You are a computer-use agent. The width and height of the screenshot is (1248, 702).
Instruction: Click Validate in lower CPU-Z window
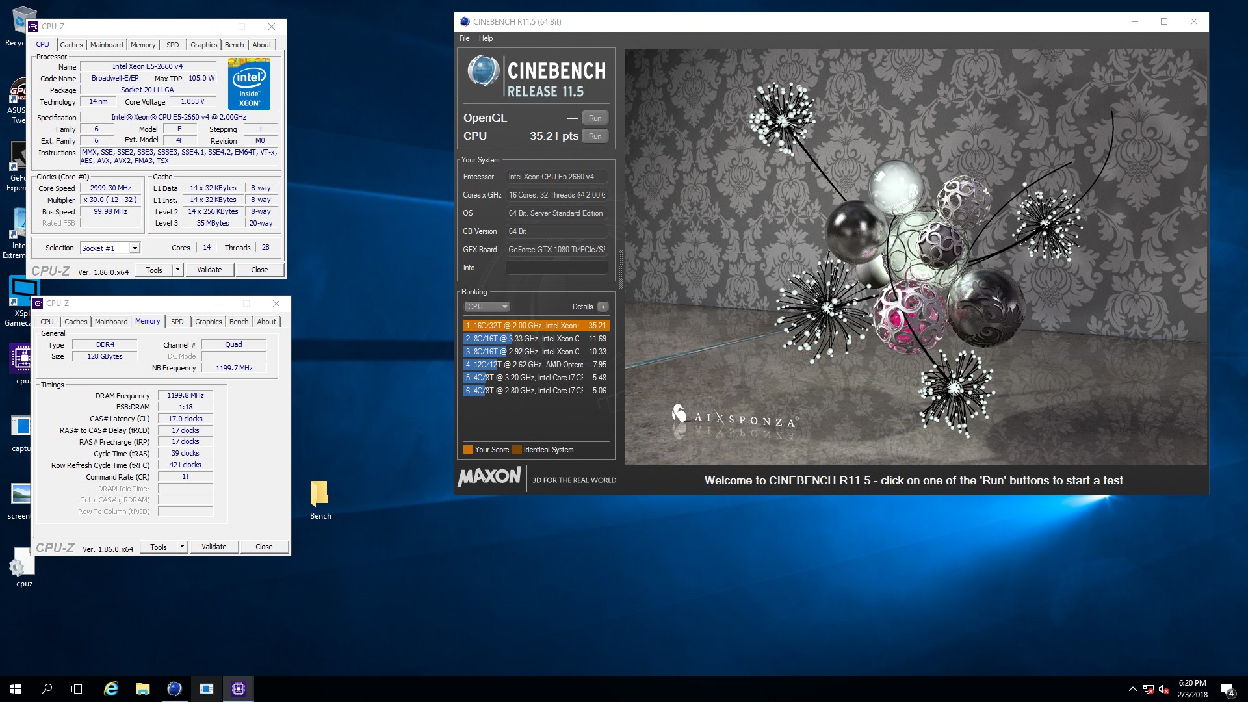[214, 547]
